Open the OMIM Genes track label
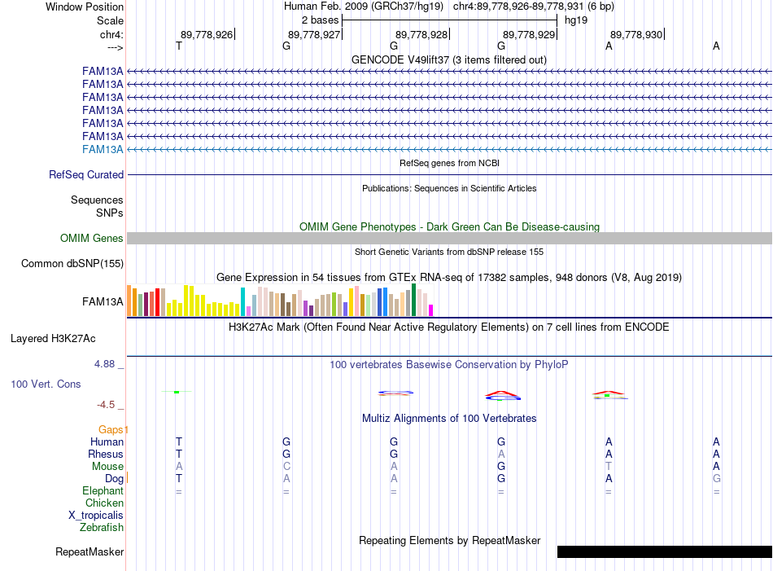This screenshot has height=571, width=773. (x=92, y=239)
